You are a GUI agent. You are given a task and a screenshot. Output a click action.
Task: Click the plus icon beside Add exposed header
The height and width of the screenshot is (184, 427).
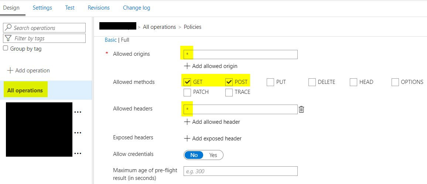click(x=187, y=139)
